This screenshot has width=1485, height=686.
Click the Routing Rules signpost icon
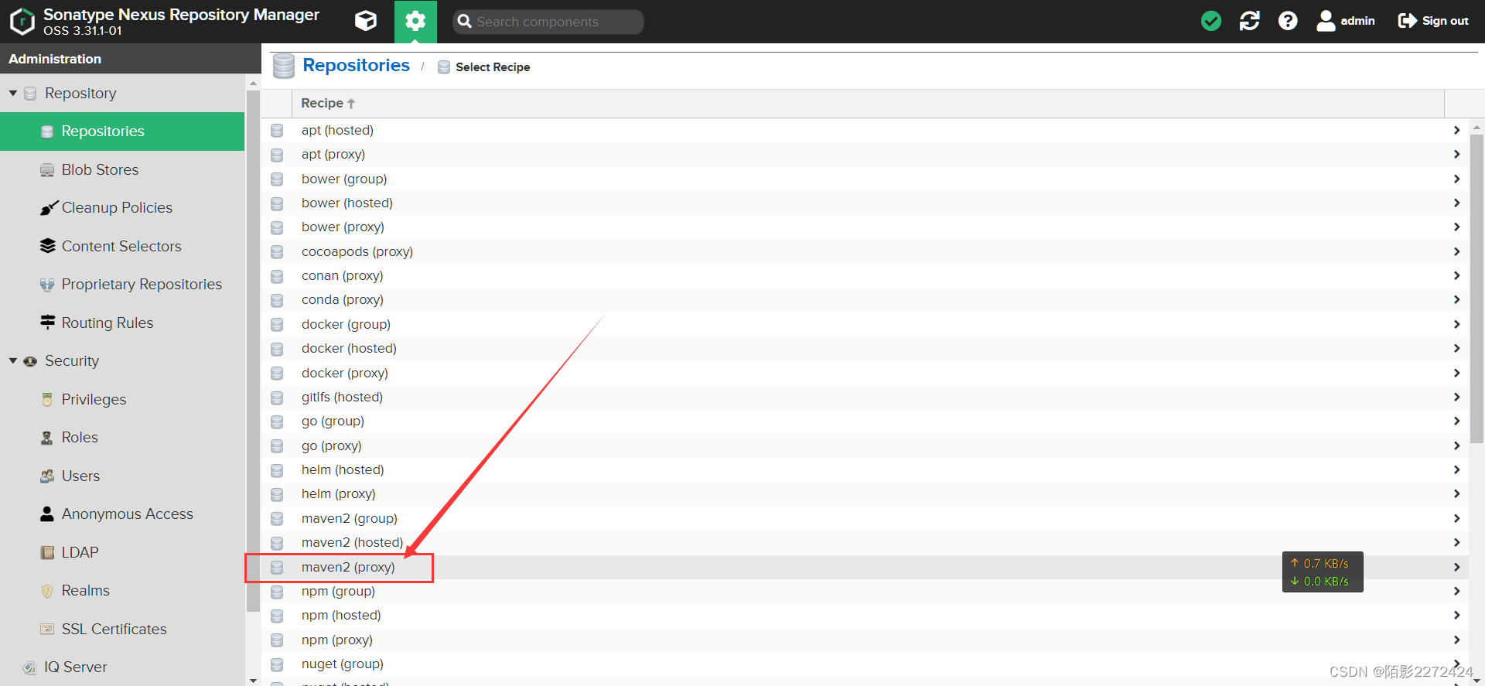coord(48,323)
